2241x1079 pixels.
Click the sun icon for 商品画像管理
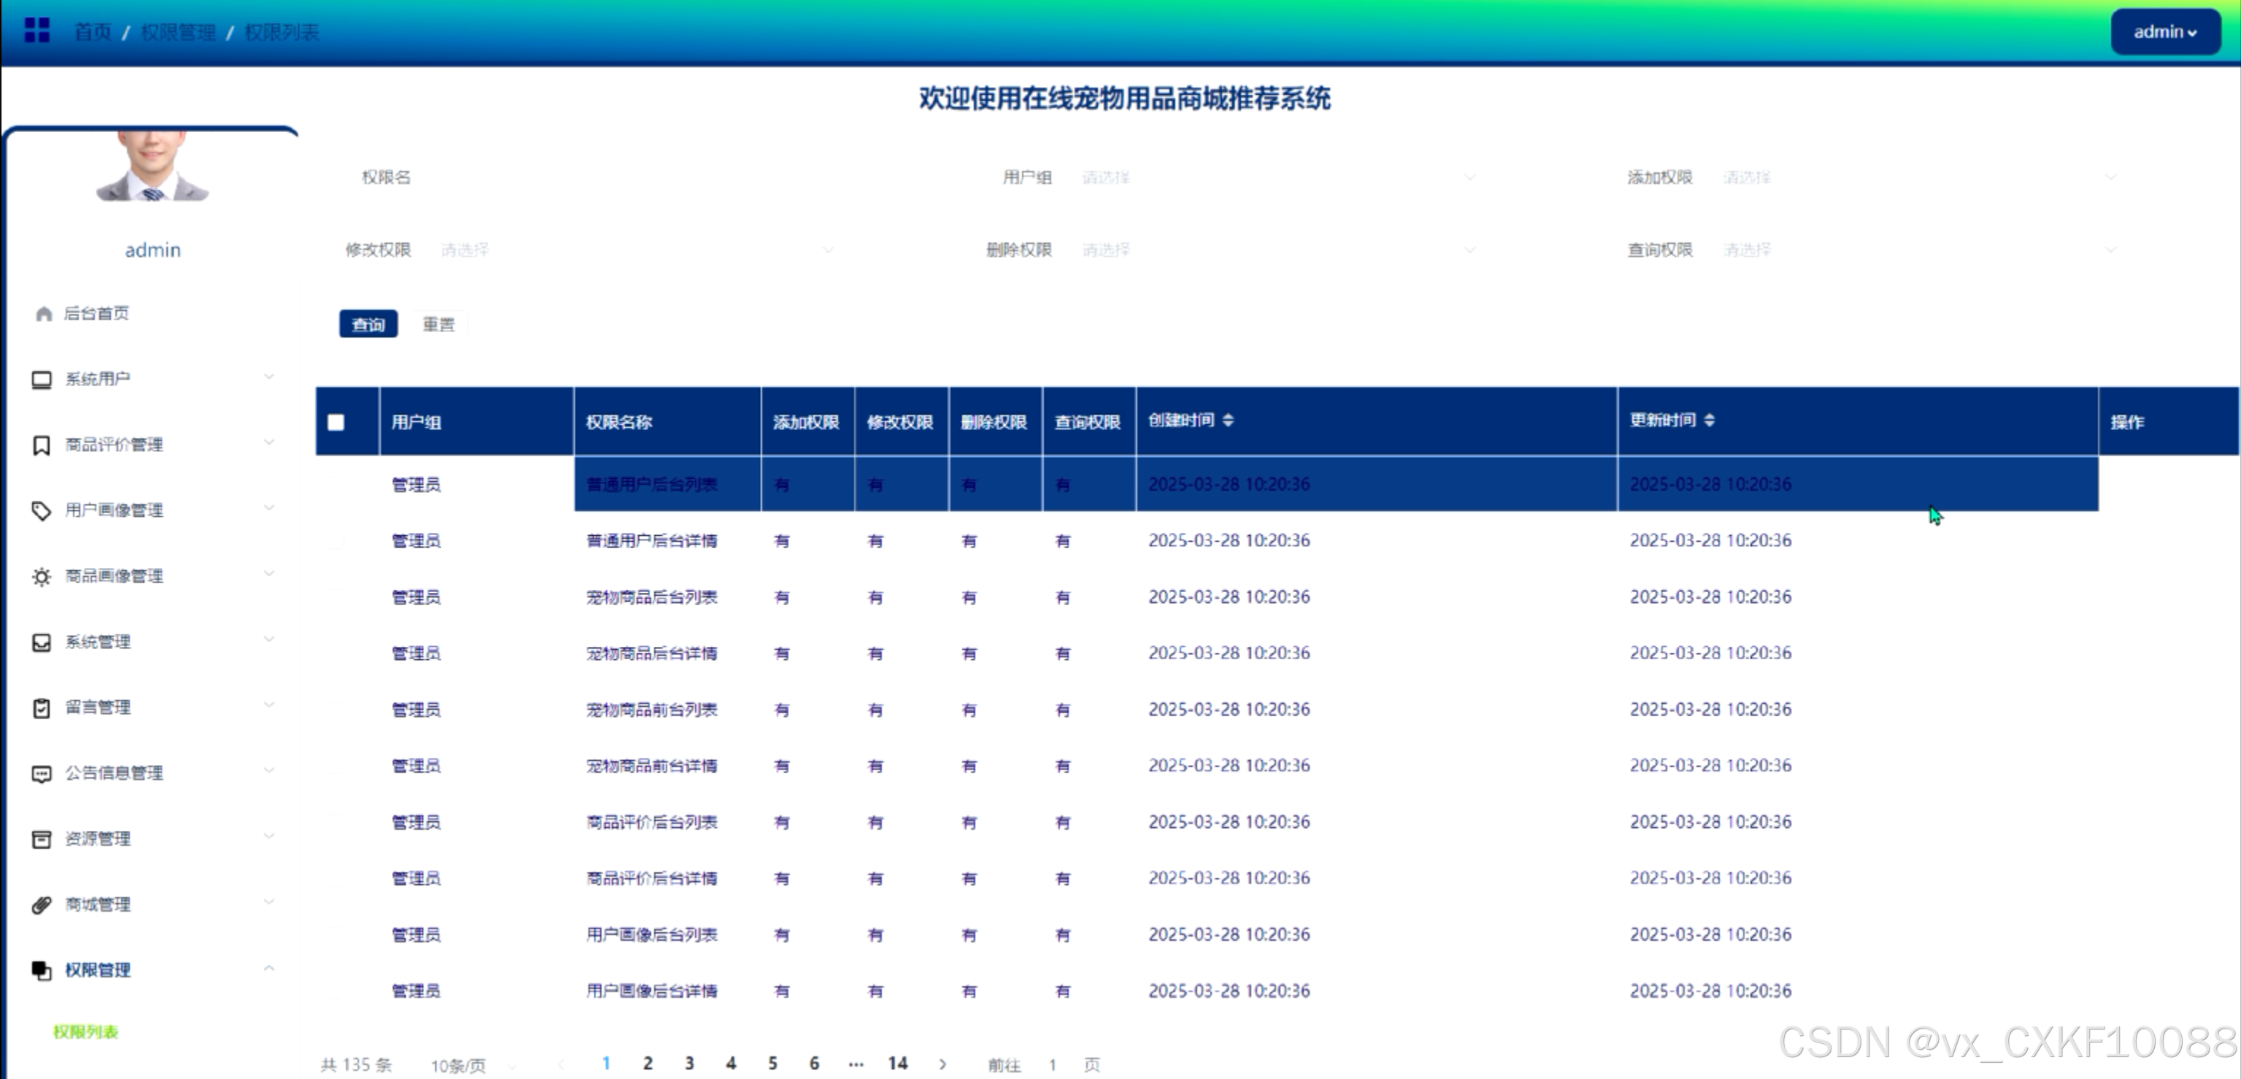41,577
